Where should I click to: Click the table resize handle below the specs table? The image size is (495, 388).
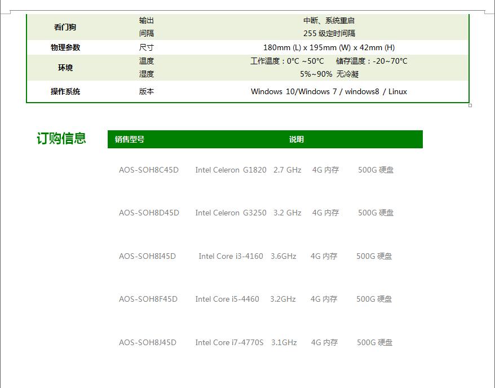(x=470, y=105)
